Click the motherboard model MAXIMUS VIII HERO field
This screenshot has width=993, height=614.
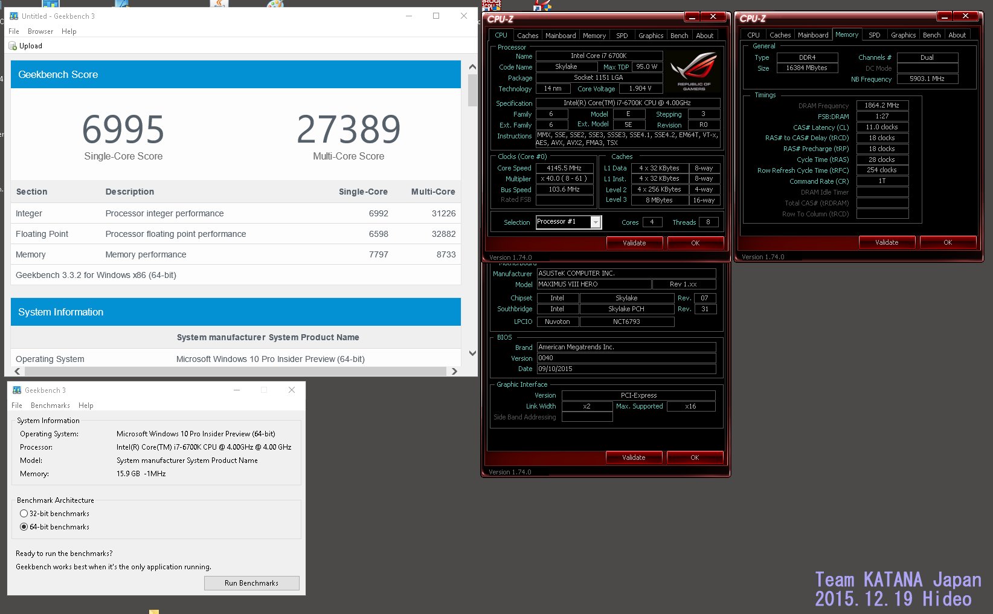point(594,284)
